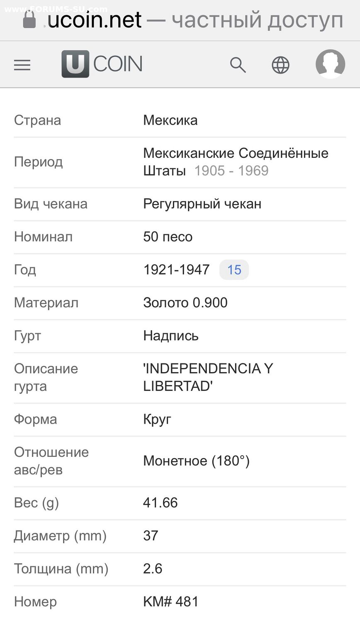This screenshot has height=623, width=360.
Task: Tap the year range 1921-1947
Action: click(x=176, y=270)
